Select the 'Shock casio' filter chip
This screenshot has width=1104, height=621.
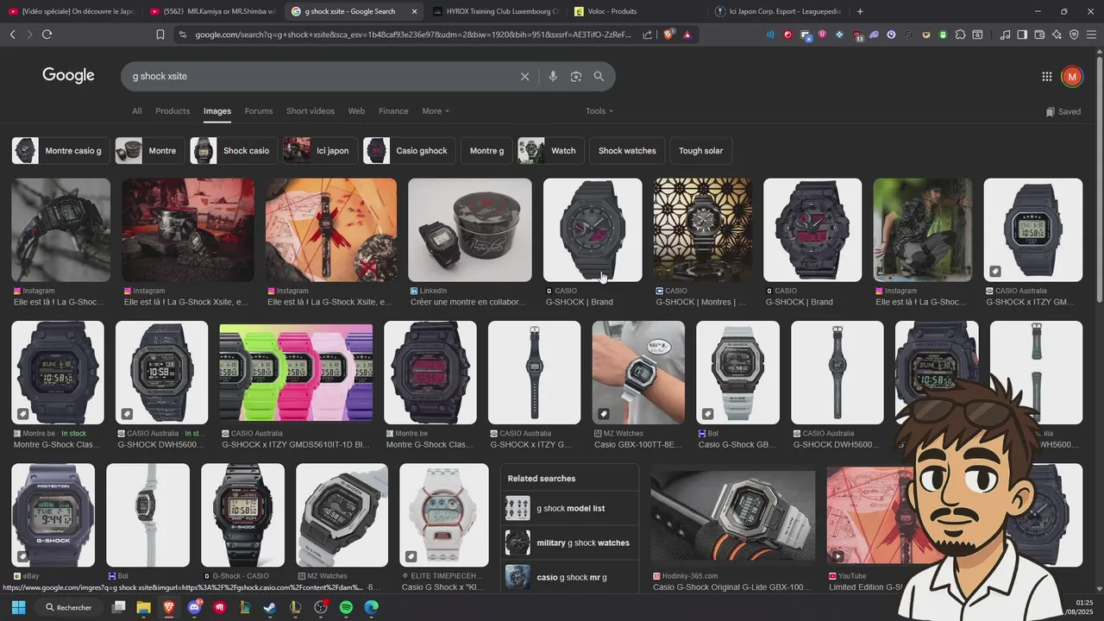tap(233, 151)
